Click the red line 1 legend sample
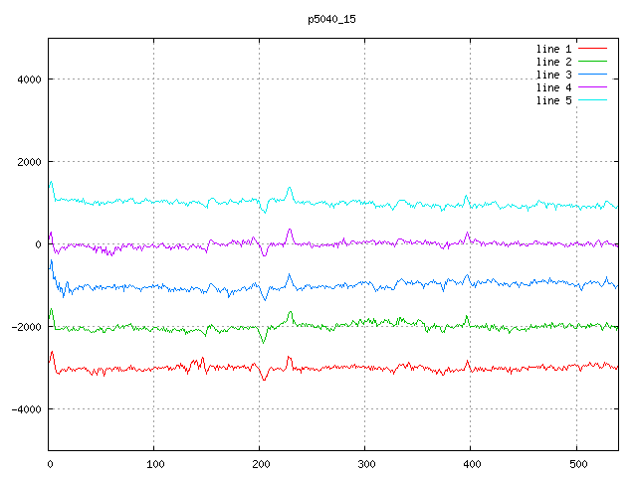The image size is (637, 477). point(592,49)
